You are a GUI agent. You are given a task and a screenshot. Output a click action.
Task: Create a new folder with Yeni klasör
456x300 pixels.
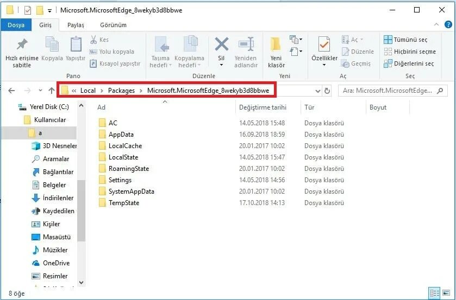pyautogui.click(x=276, y=52)
